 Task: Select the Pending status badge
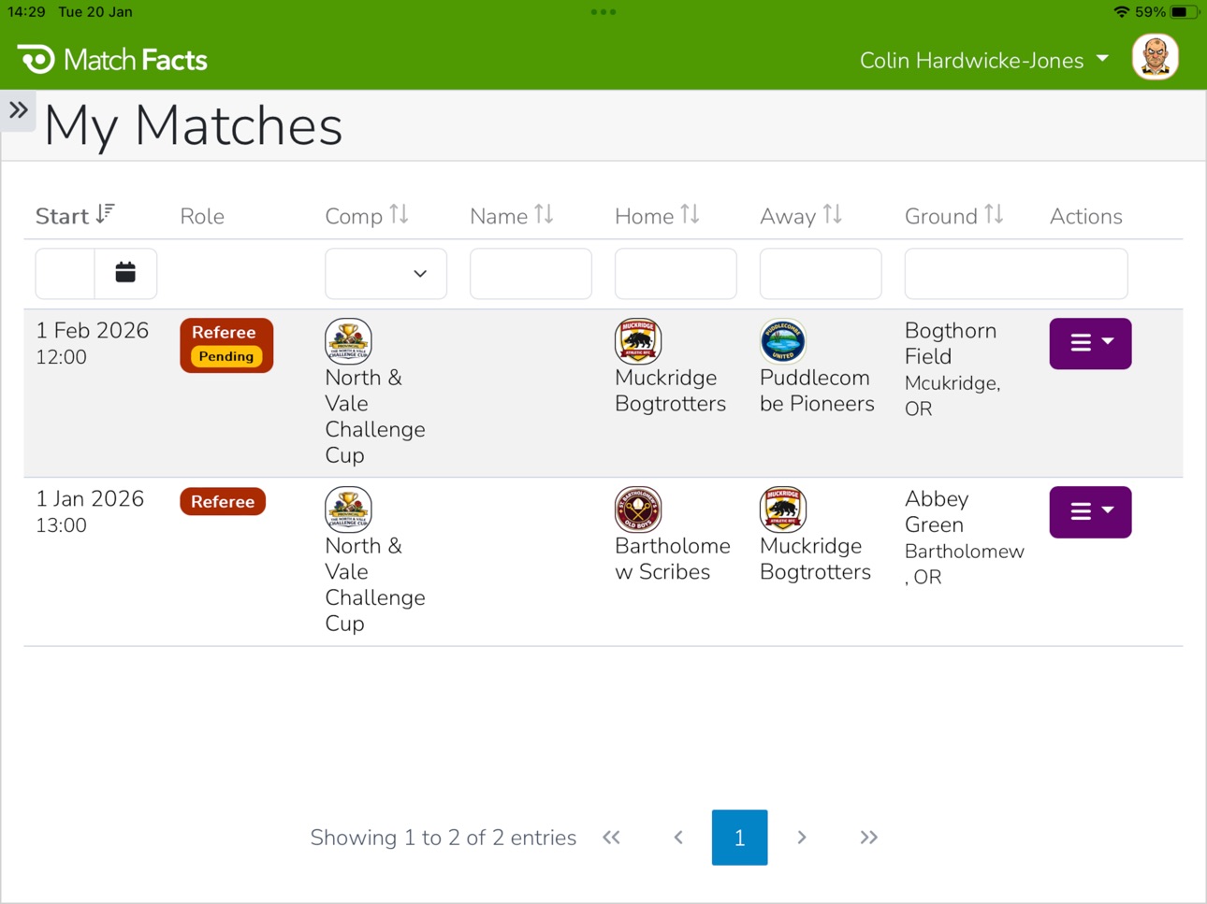point(226,356)
